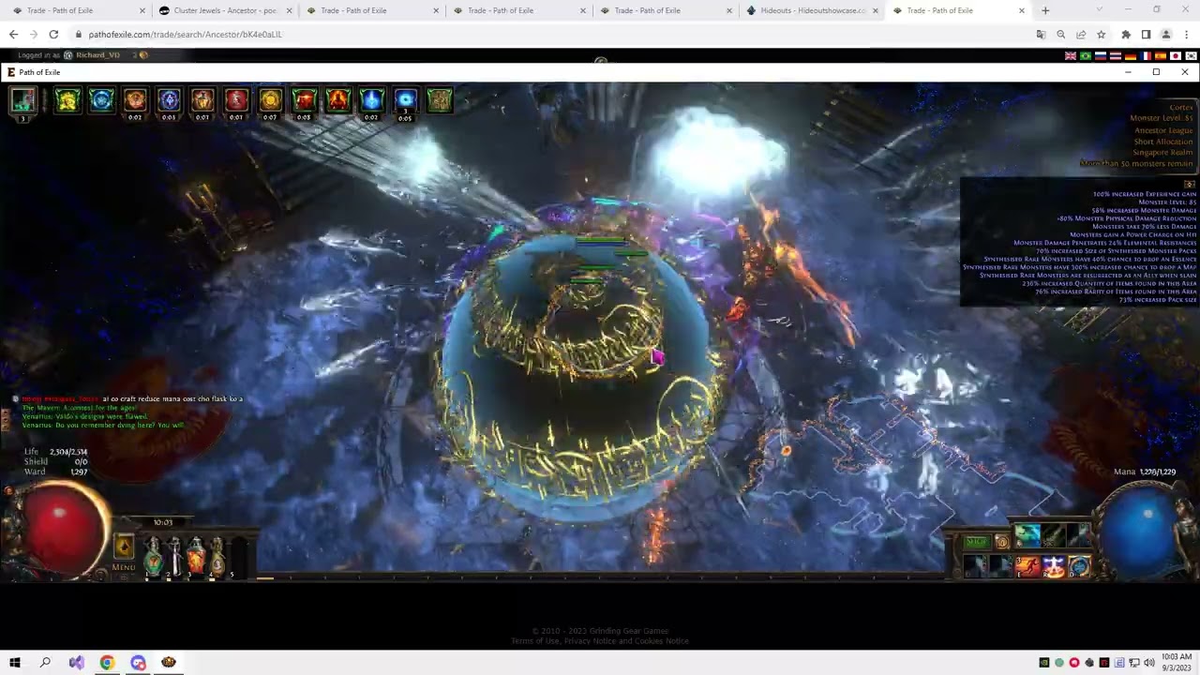Click the blue buff icon with 0:05 timer
The image size is (1200, 675).
click(x=405, y=99)
